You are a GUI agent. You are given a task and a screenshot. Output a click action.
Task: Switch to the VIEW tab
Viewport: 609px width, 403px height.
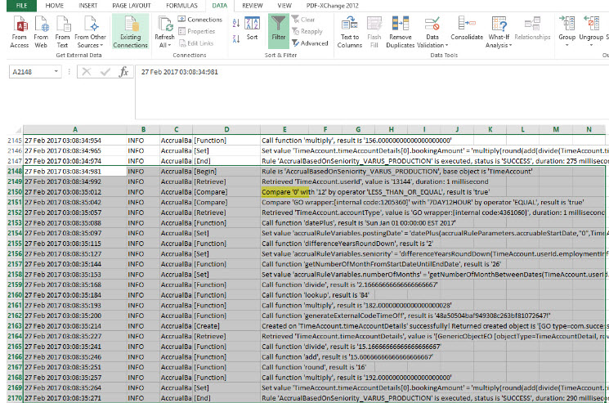[284, 6]
